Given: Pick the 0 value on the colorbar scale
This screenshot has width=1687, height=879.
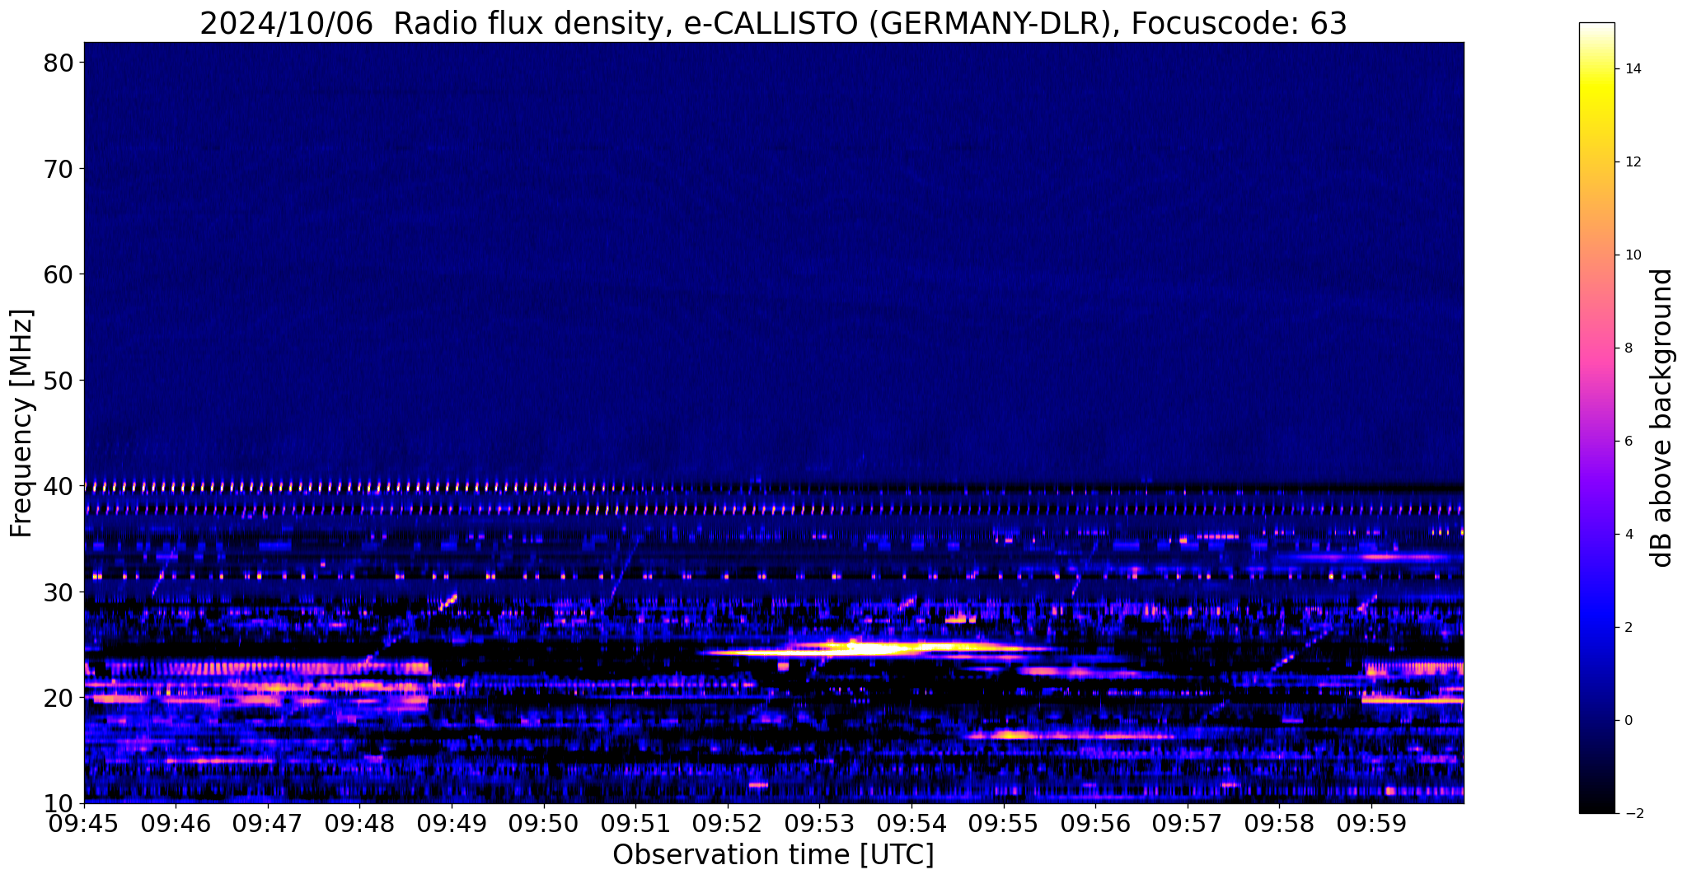Looking at the screenshot, I should (1628, 721).
